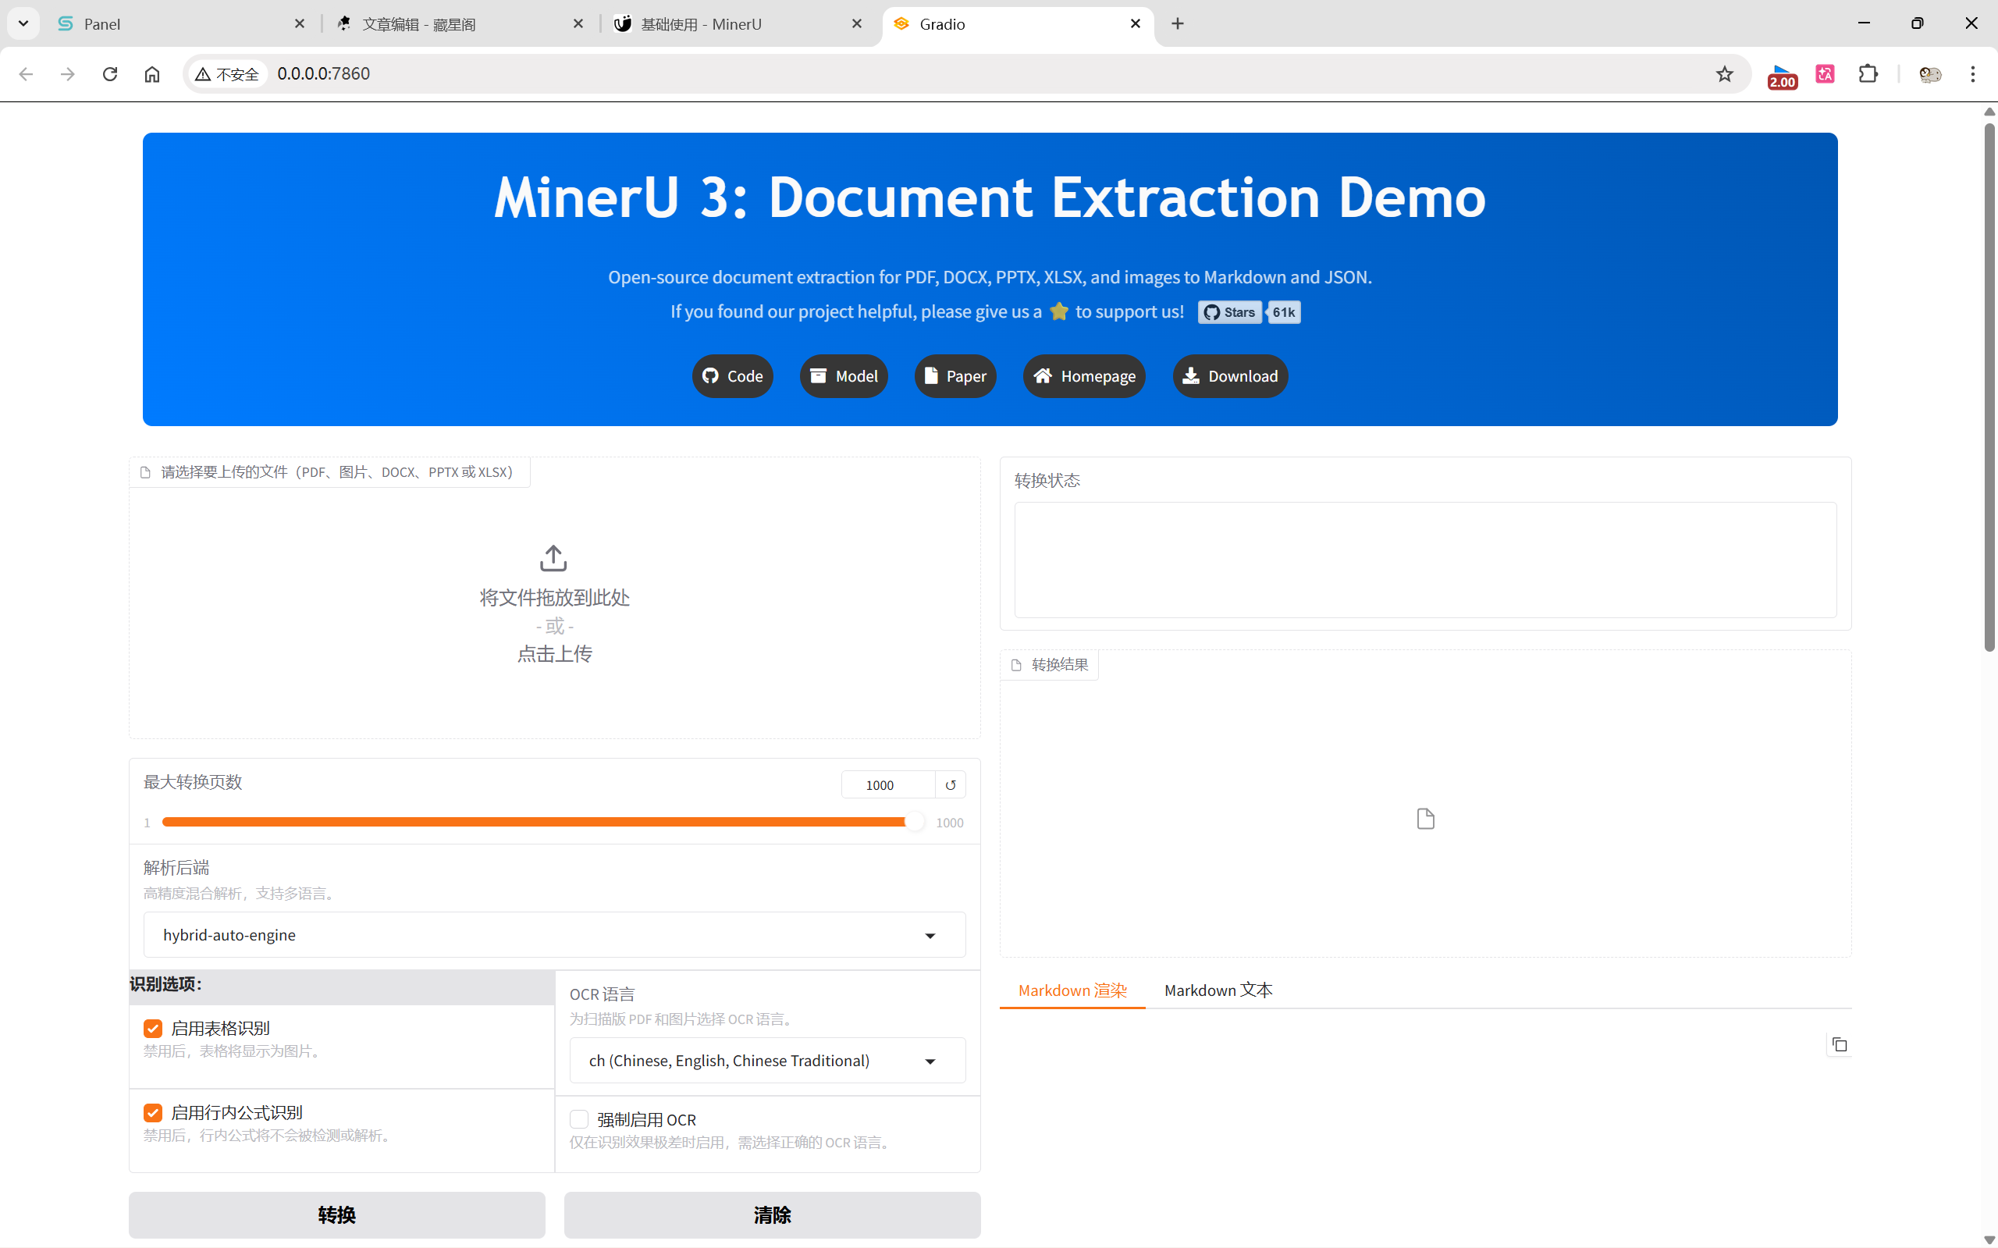Screen dimensions: 1998x1248
Task: Open the tab search chevron in the tab strip
Action: [23, 24]
